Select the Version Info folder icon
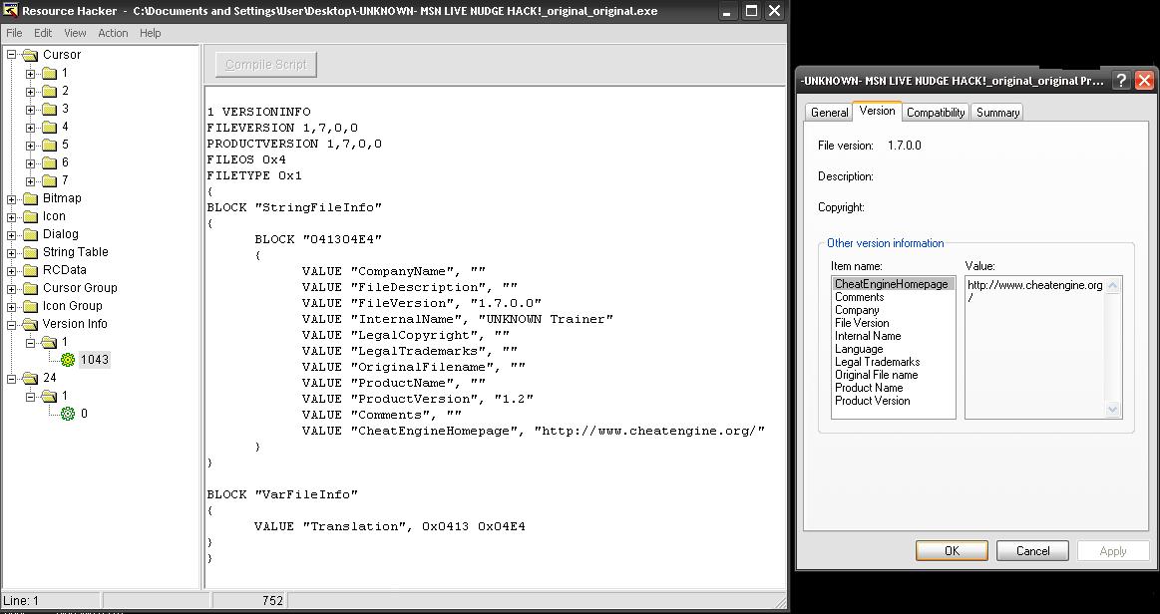 pyautogui.click(x=30, y=324)
